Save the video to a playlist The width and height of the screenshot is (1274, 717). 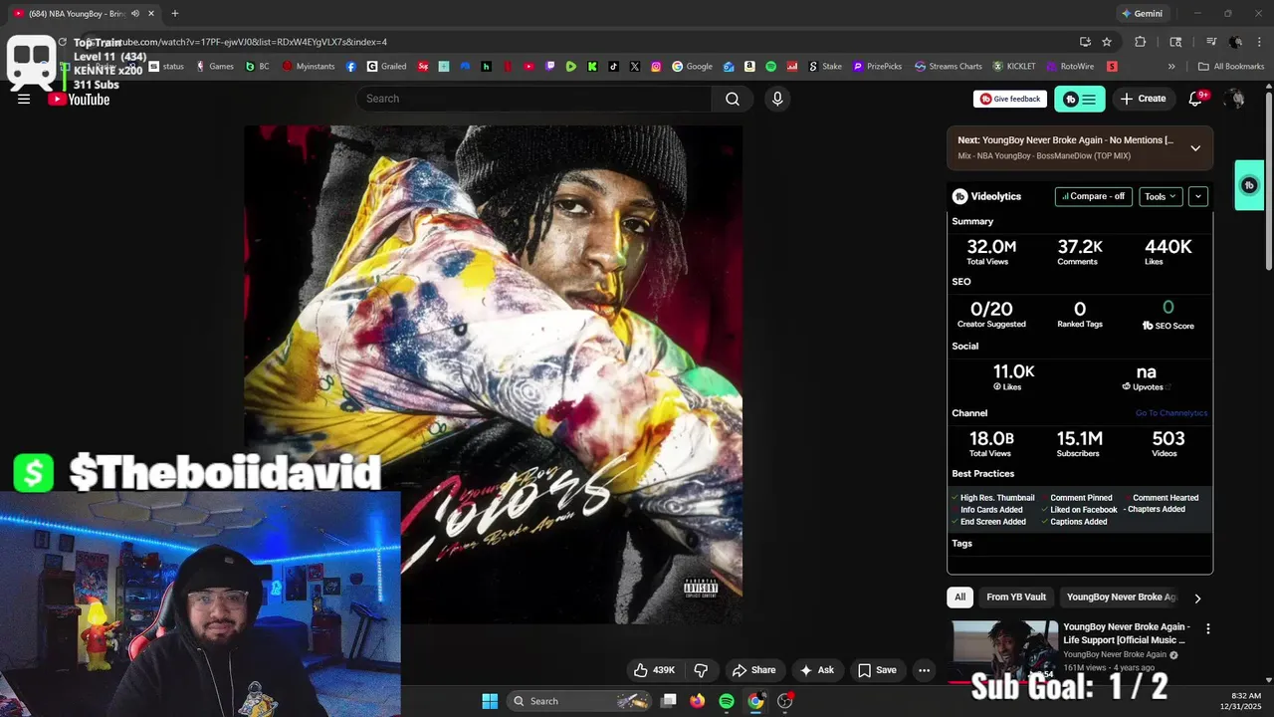pos(877,670)
